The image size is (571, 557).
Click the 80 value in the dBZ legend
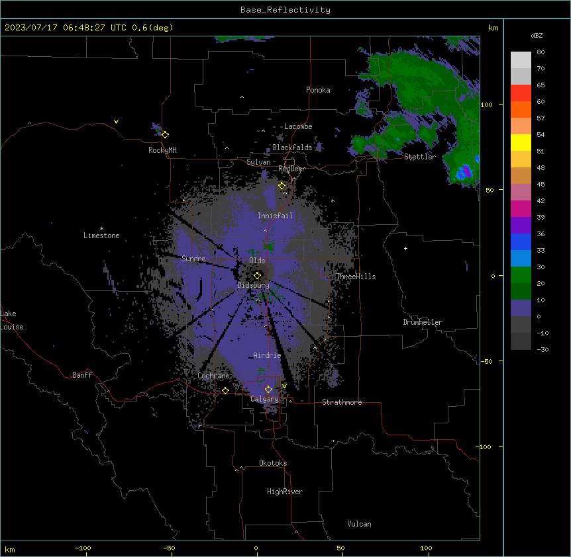pyautogui.click(x=541, y=52)
